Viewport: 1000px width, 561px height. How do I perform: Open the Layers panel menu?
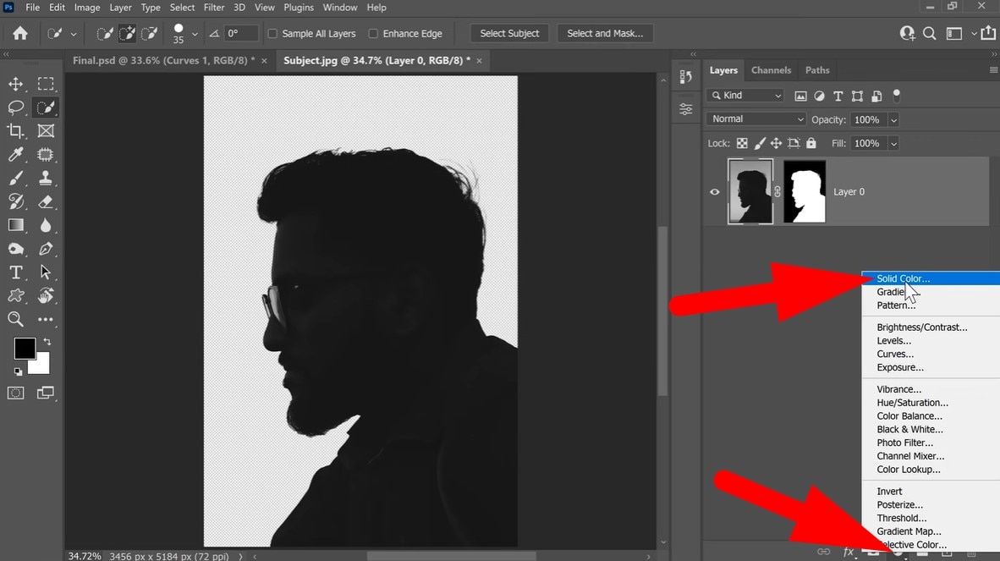pyautogui.click(x=993, y=70)
